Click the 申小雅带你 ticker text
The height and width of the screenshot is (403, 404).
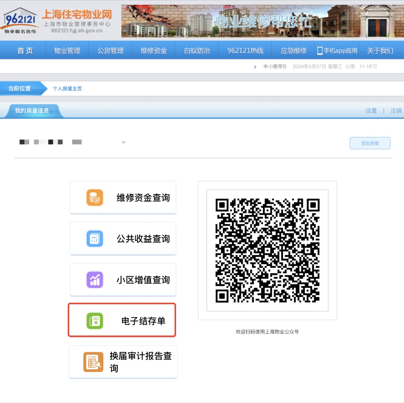(275, 67)
